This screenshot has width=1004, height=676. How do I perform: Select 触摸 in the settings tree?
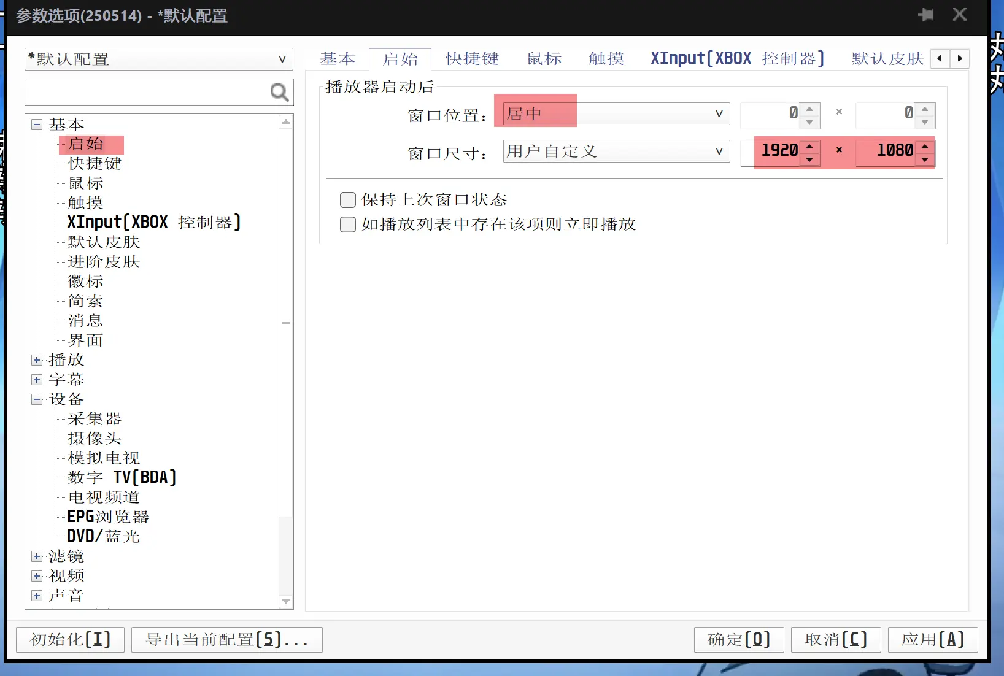point(85,203)
